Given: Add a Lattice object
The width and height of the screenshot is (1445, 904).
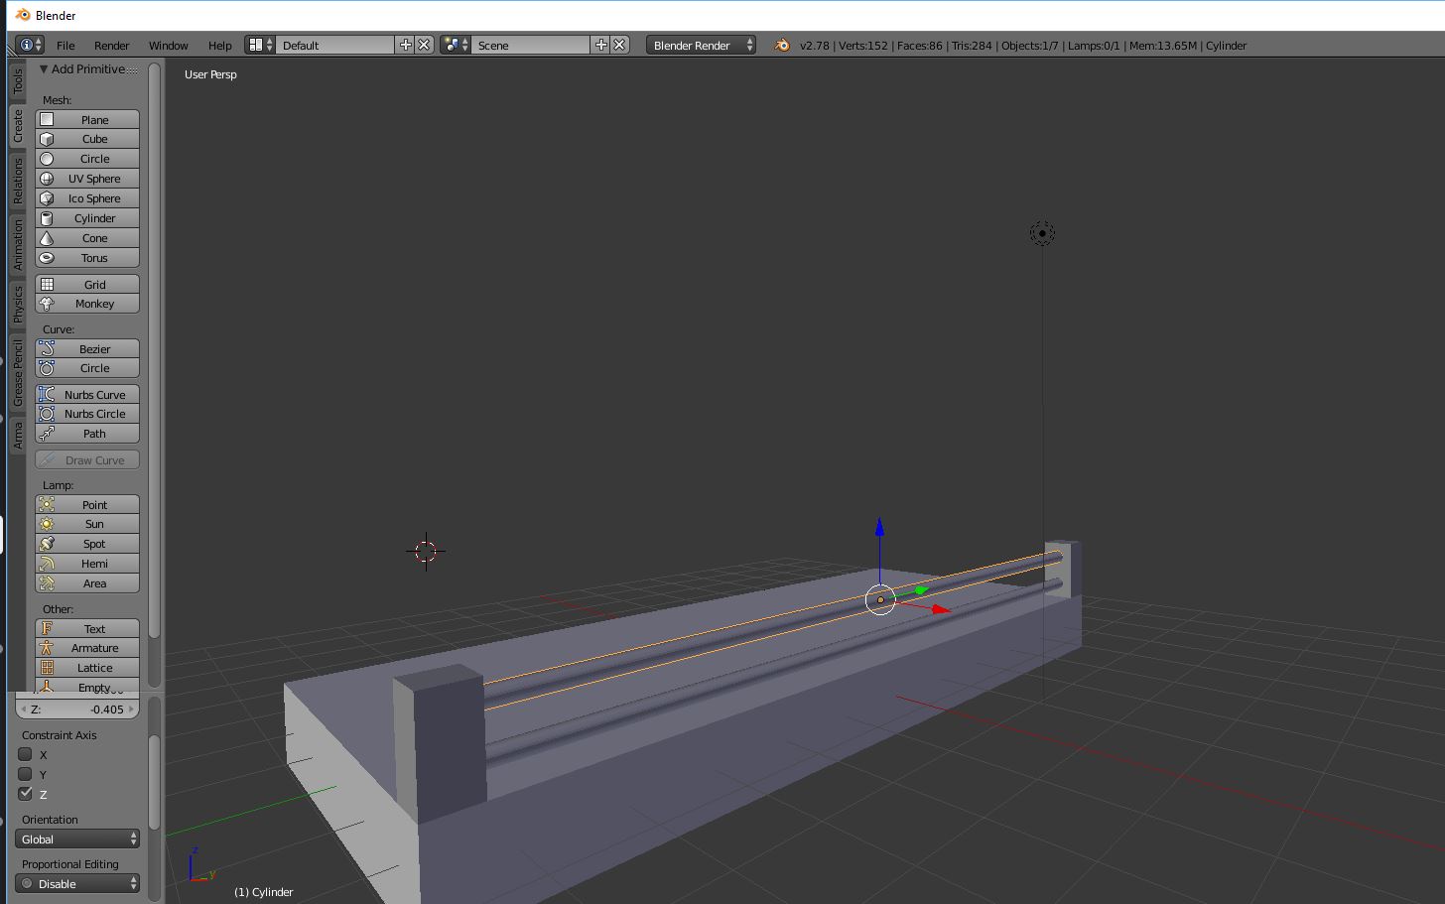Looking at the screenshot, I should point(87,668).
